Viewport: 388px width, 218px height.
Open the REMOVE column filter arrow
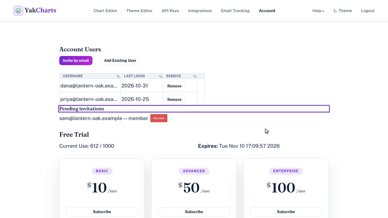tap(195, 76)
